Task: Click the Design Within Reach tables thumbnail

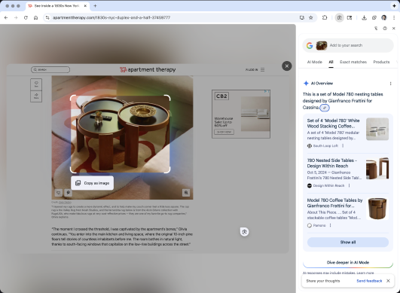Action: point(377,169)
